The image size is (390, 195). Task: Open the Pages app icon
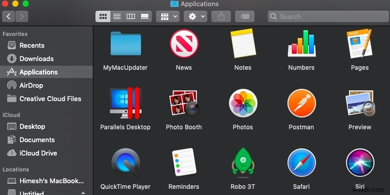(x=360, y=44)
